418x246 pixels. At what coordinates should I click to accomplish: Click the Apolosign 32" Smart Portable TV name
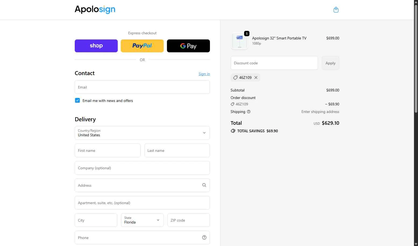[279, 38]
